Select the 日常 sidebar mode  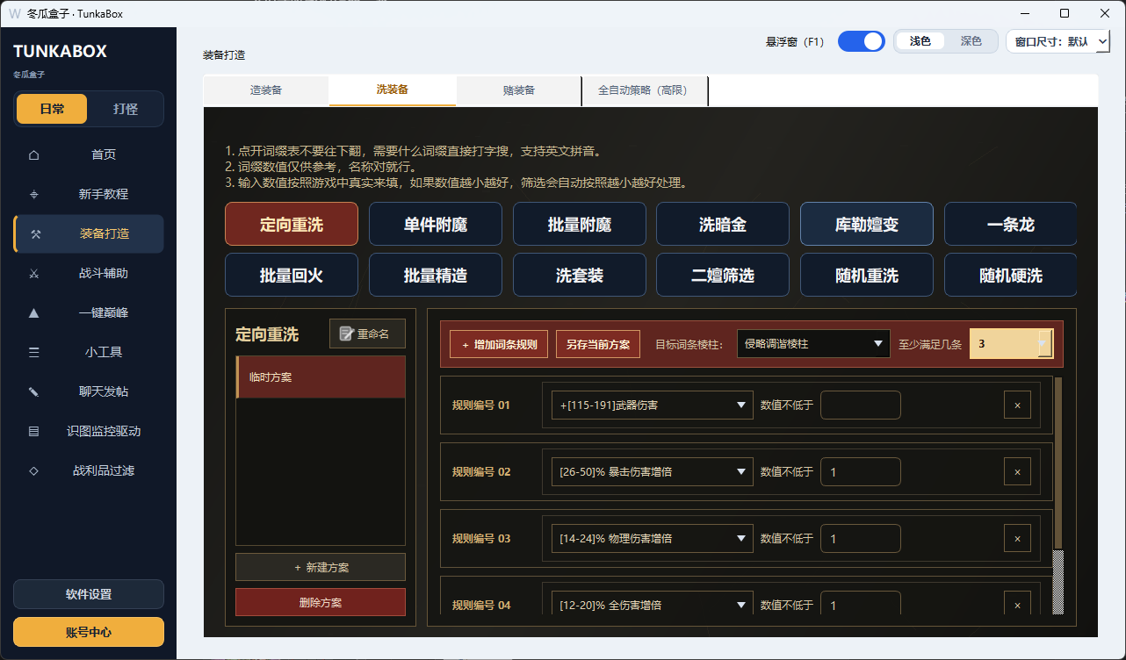tap(52, 109)
